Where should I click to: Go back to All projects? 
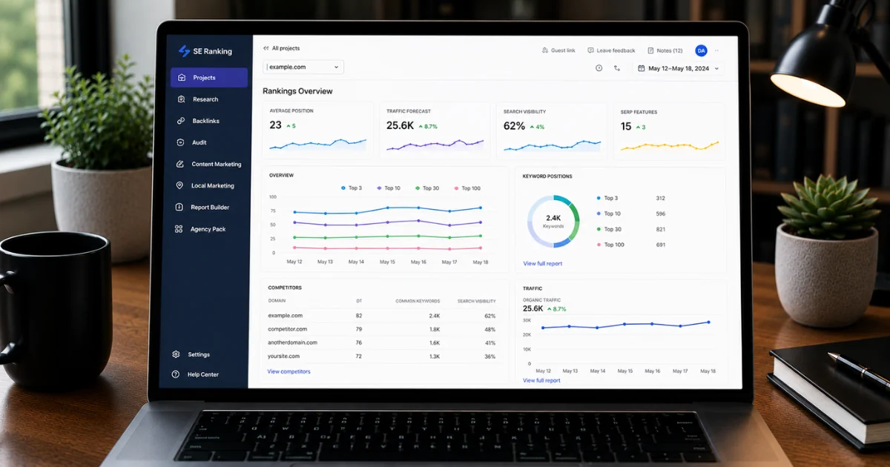(282, 48)
